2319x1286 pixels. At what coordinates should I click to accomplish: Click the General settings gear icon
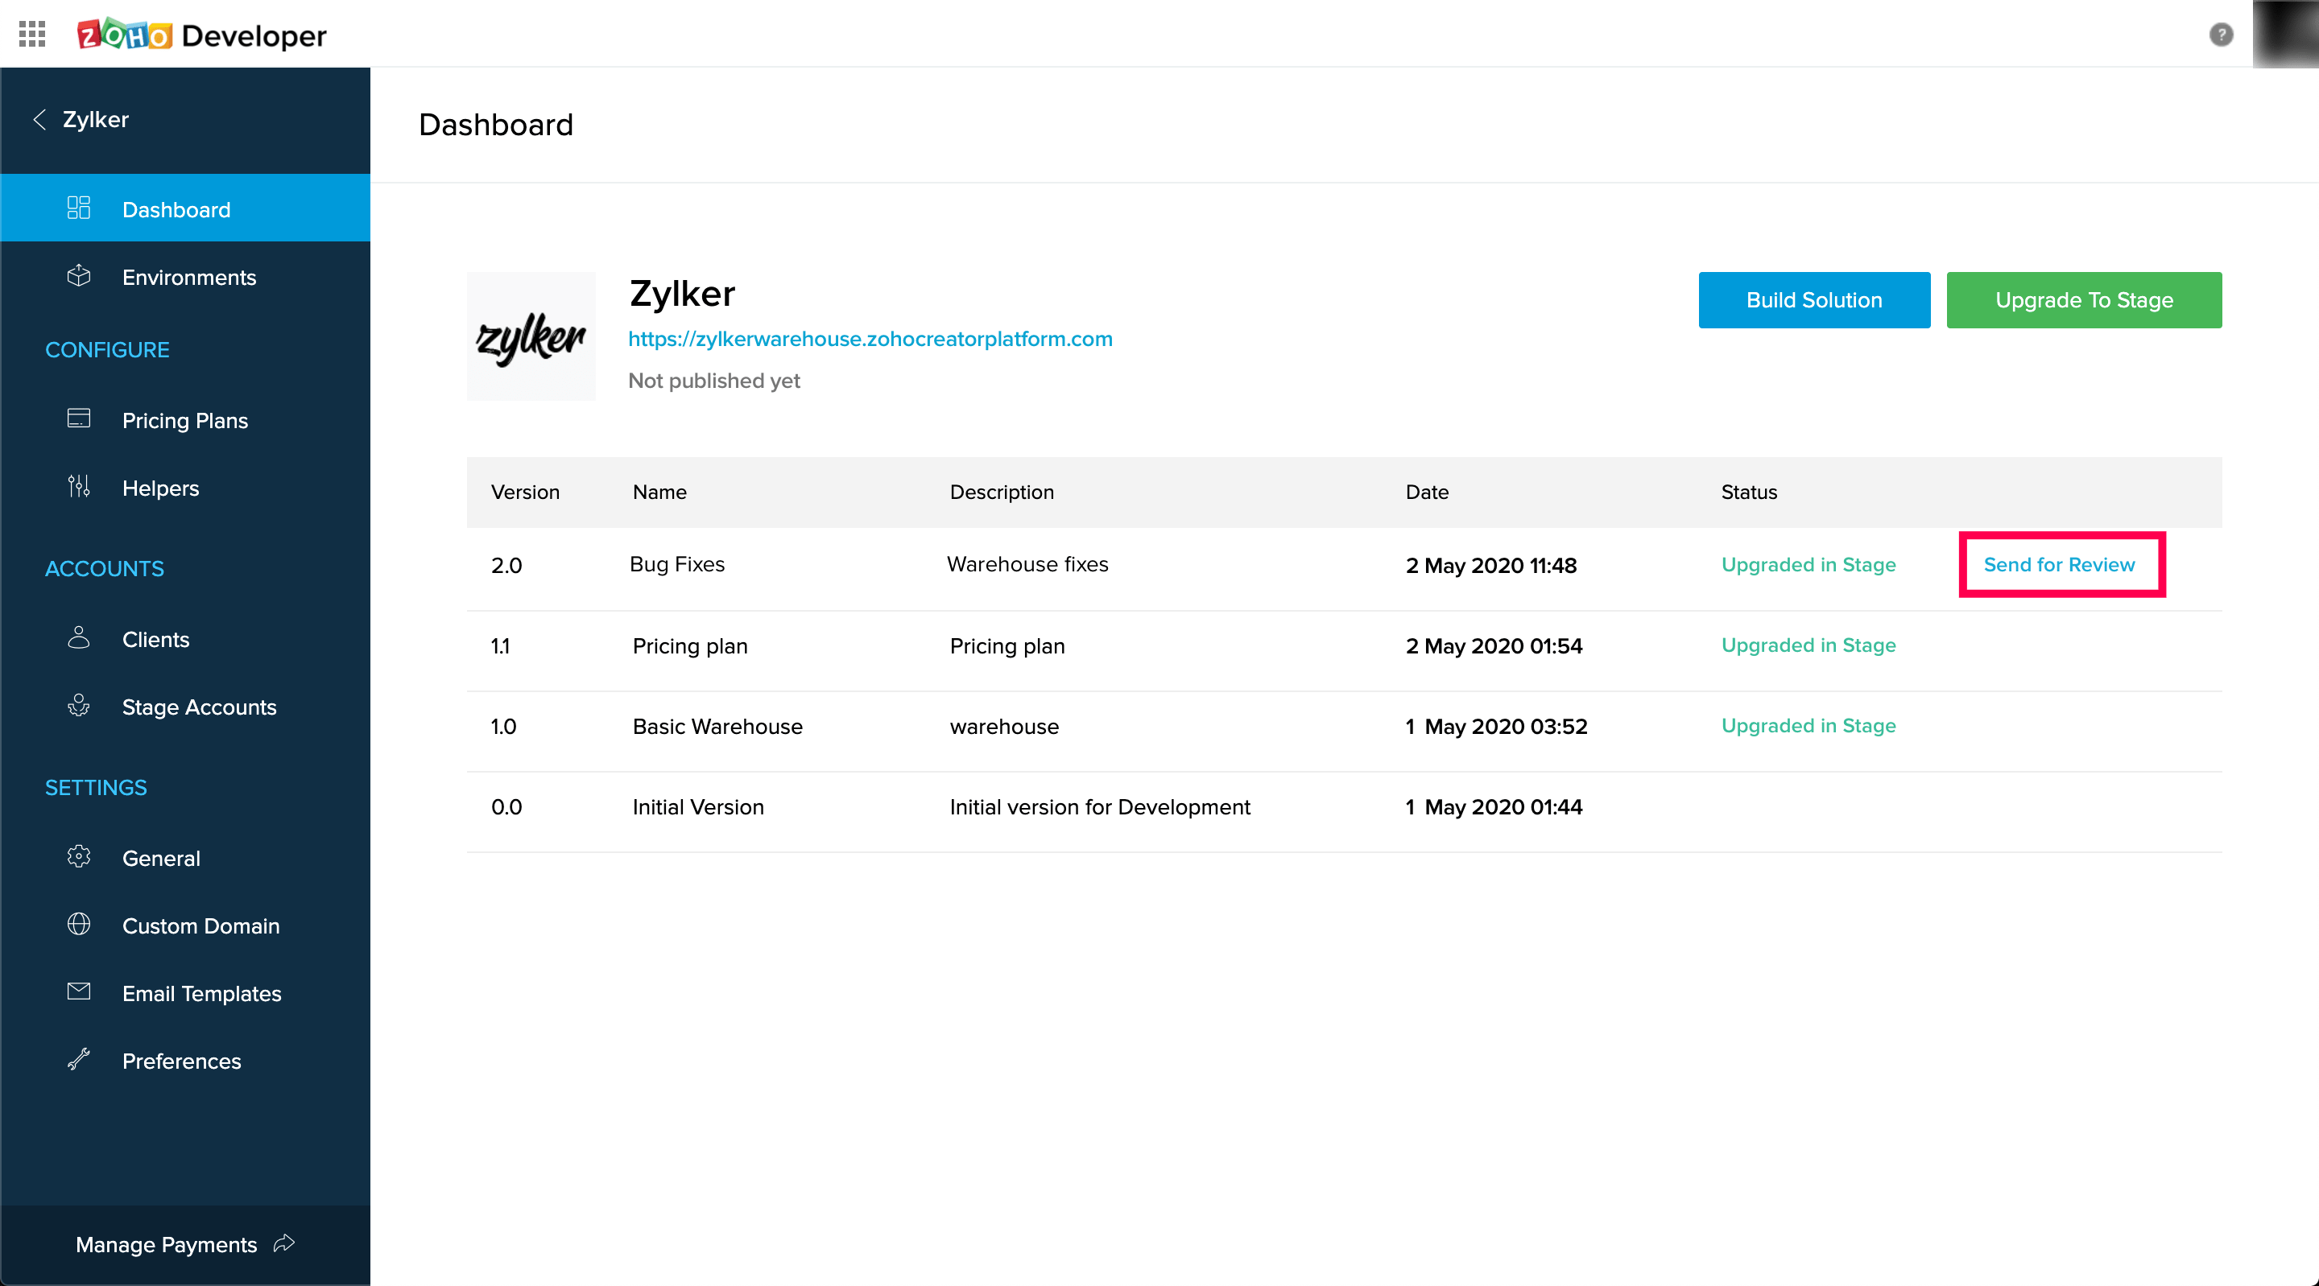(79, 857)
